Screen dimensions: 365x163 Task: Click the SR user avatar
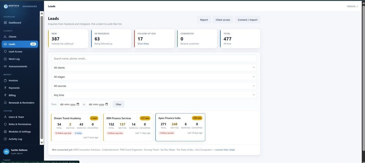[6, 151]
